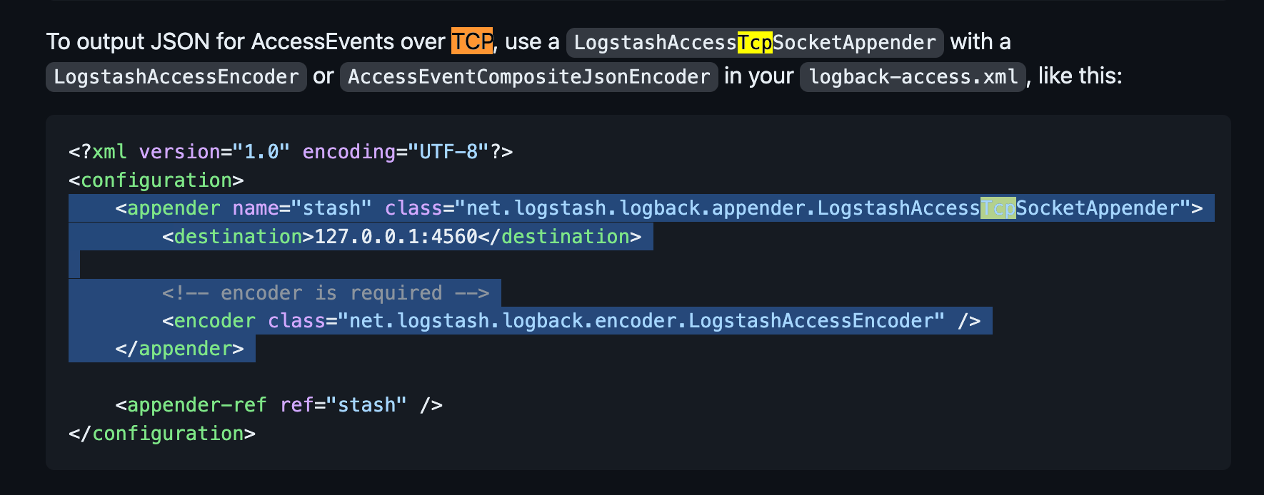Click the green-highlighted Tcp in the code block
The height and width of the screenshot is (495, 1264).
click(x=998, y=208)
